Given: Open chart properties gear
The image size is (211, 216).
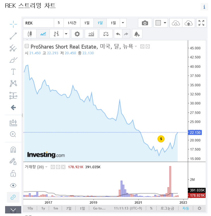Looking at the screenshot, I should pyautogui.click(x=77, y=34).
